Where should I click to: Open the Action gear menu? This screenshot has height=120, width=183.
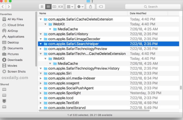[80, 7]
